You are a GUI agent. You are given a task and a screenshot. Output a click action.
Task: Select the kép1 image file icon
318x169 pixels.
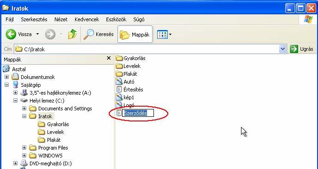click(119, 97)
